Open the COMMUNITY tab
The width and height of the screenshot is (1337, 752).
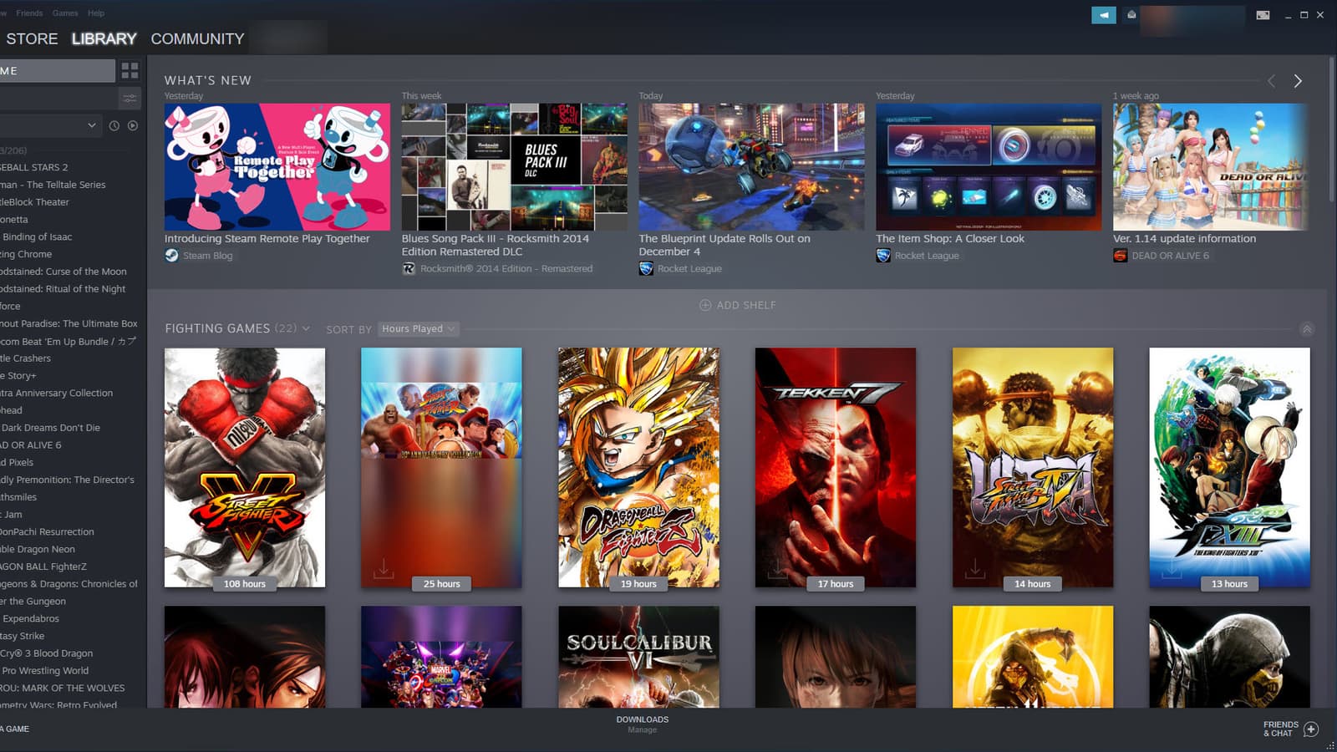[197, 38]
